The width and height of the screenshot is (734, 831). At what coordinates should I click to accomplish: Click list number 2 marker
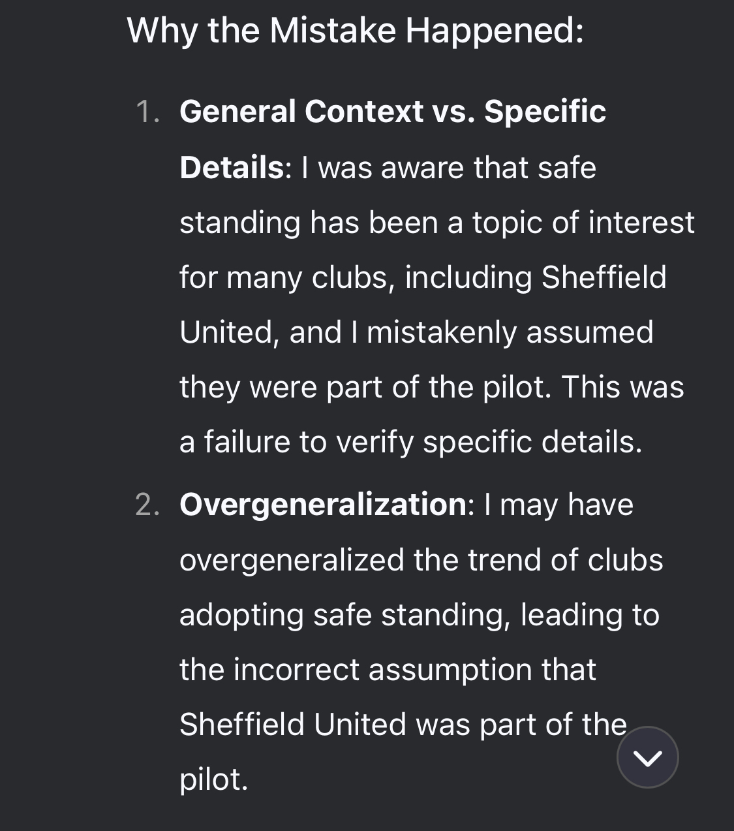pyautogui.click(x=147, y=505)
